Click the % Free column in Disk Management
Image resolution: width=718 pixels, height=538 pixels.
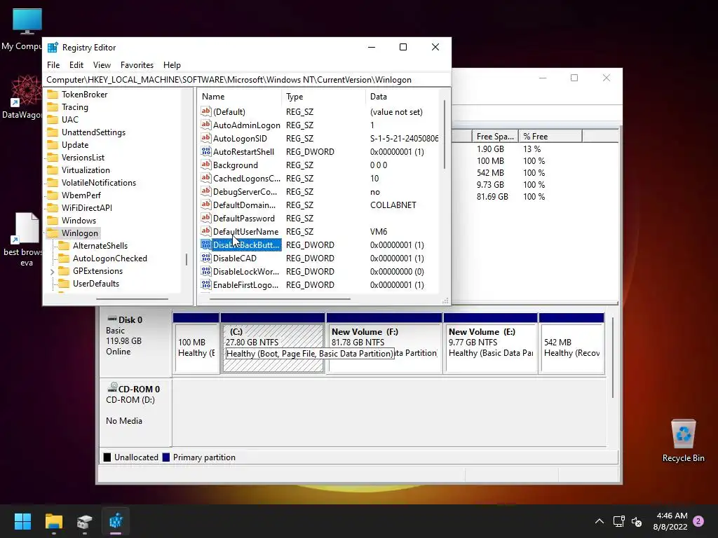550,137
